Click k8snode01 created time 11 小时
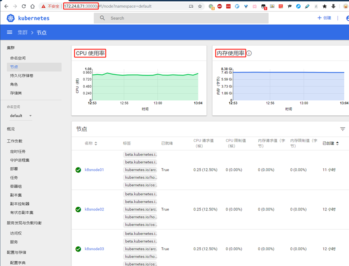Image resolution: width=349 pixels, height=266 pixels. tap(329, 170)
